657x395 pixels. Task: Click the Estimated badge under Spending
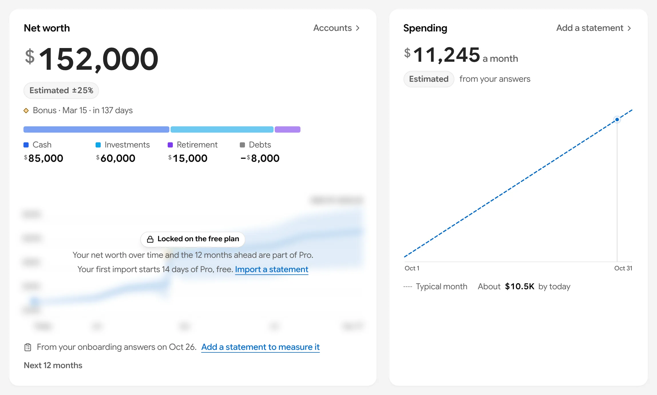point(429,79)
